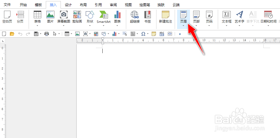Image resolution: width=280 pixels, height=138 pixels.
Task: Expand the ribbon 表格 dropdown arrow
Action: (38, 26)
